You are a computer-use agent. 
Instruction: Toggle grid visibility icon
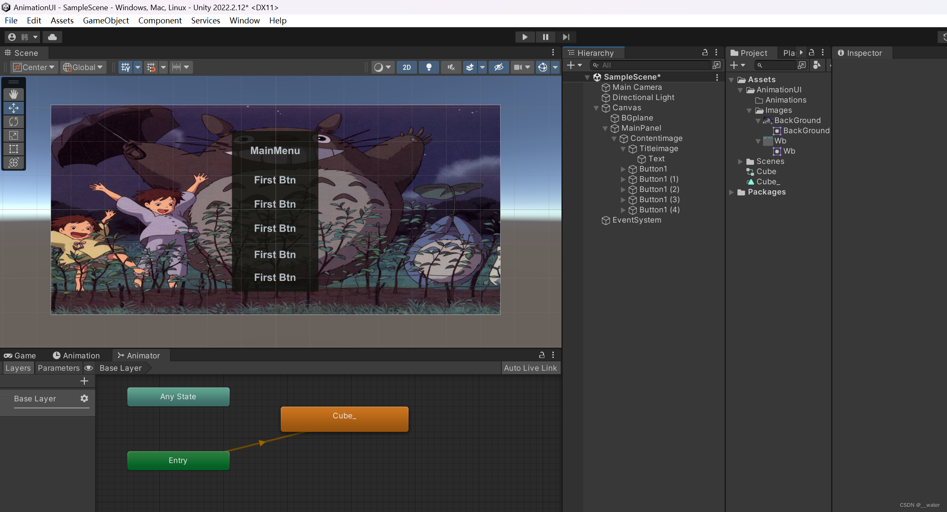pos(125,67)
